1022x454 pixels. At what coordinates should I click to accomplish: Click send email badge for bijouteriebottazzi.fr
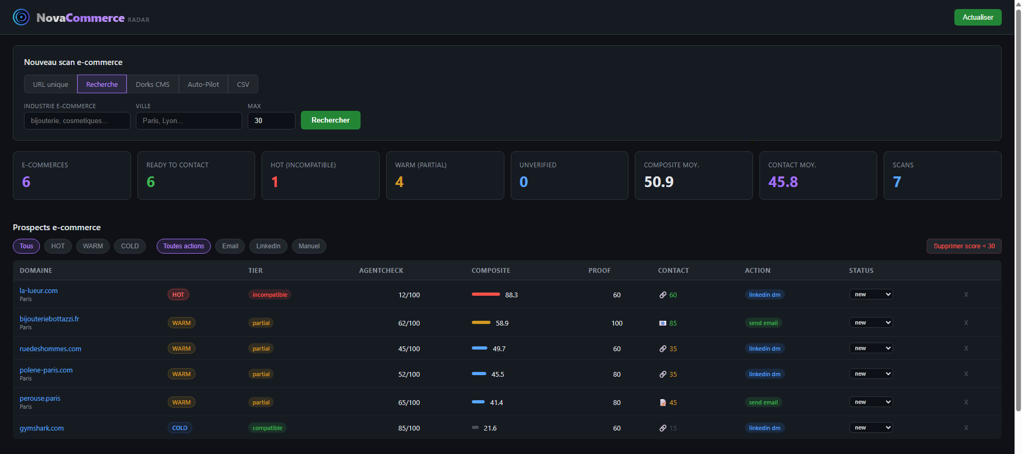click(763, 323)
